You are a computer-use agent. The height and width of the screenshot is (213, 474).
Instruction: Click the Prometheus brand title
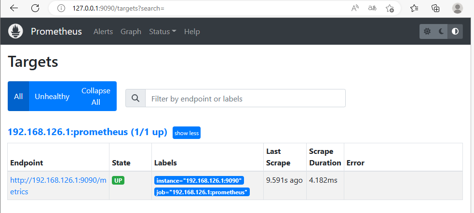coord(56,32)
